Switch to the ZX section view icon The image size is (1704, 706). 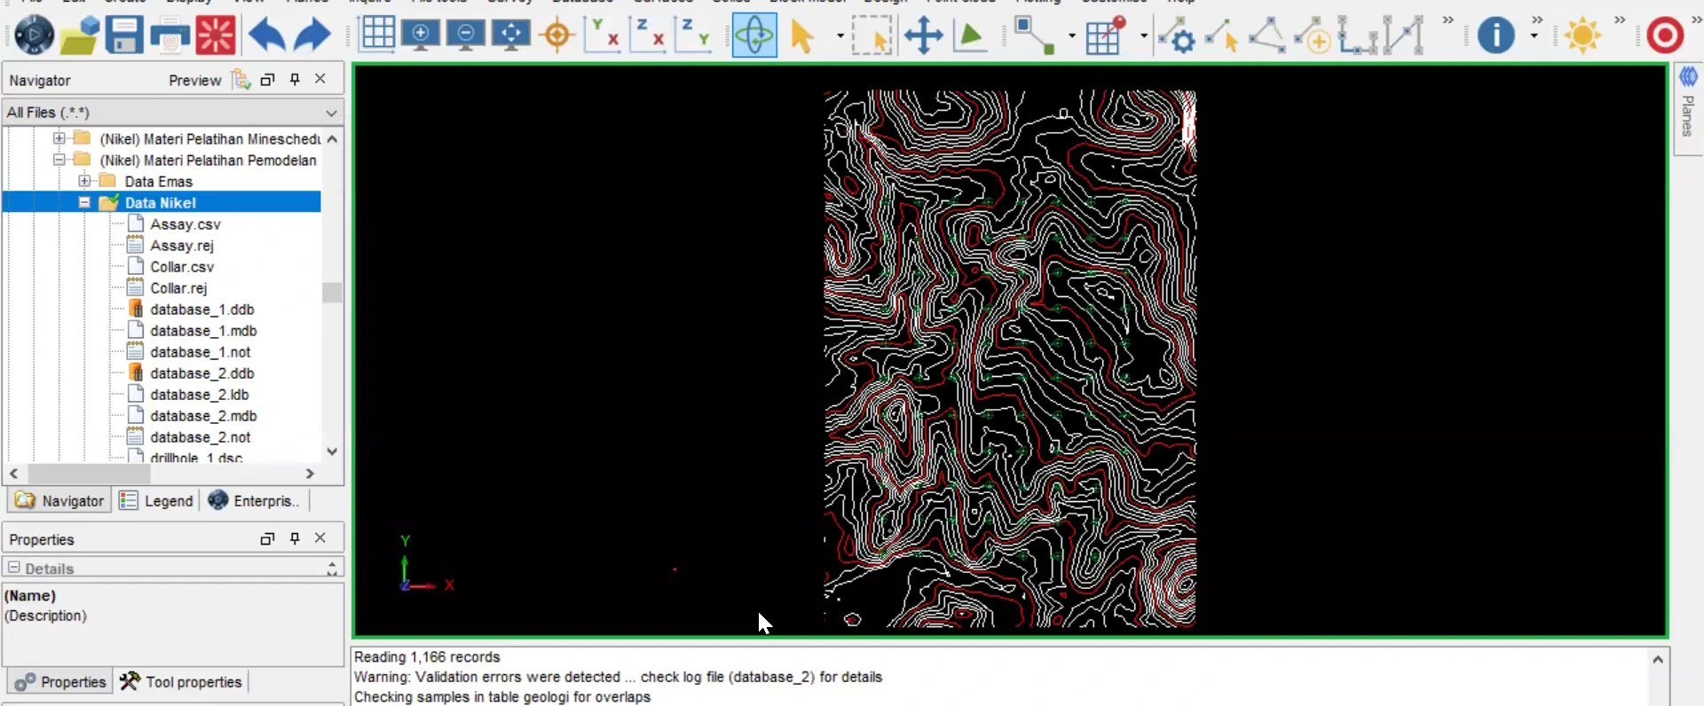click(648, 35)
